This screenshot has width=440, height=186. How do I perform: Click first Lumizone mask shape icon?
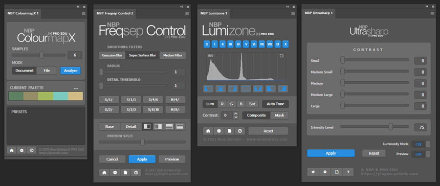(x=208, y=89)
